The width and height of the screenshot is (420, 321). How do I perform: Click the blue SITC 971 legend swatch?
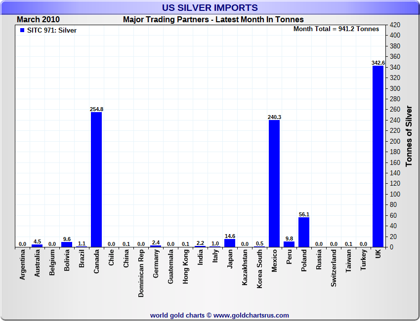[22, 31]
